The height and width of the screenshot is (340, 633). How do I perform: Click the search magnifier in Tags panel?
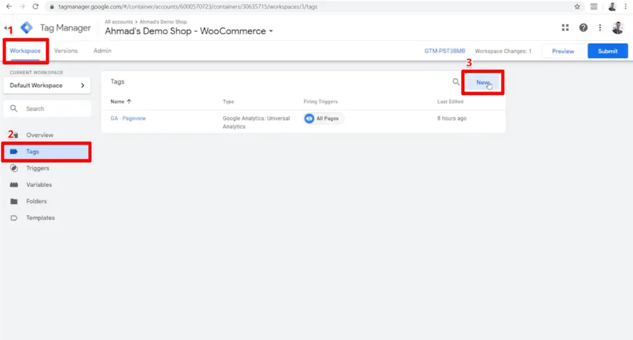(456, 82)
